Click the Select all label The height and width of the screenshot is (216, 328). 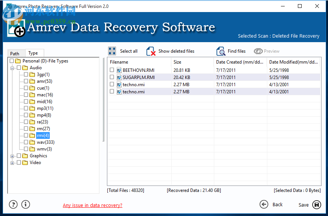(x=129, y=51)
